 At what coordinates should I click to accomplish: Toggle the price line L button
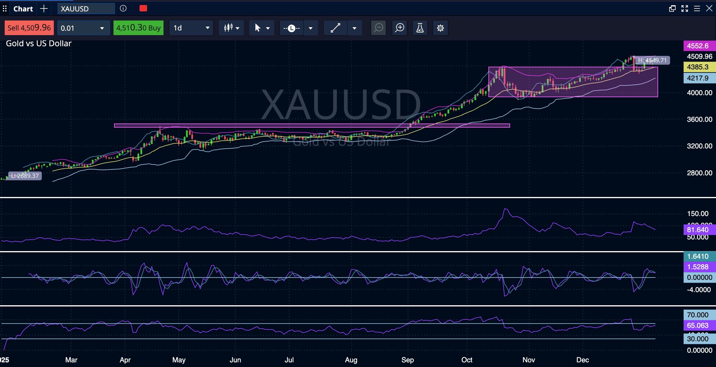point(291,28)
